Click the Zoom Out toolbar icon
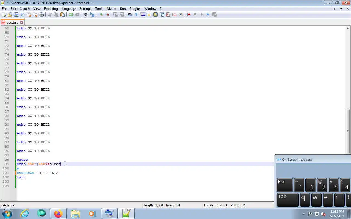Image resolution: width=351 pixels, height=219 pixels. click(107, 15)
